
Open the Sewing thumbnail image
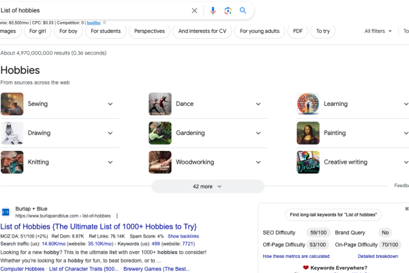coord(12,104)
